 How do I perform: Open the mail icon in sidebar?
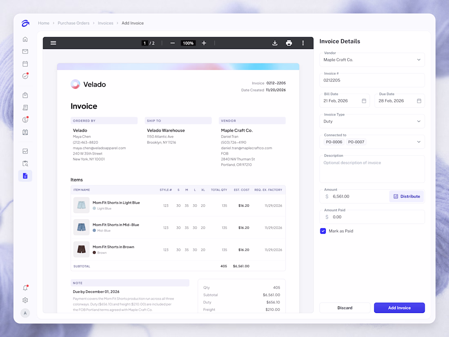pyautogui.click(x=25, y=51)
